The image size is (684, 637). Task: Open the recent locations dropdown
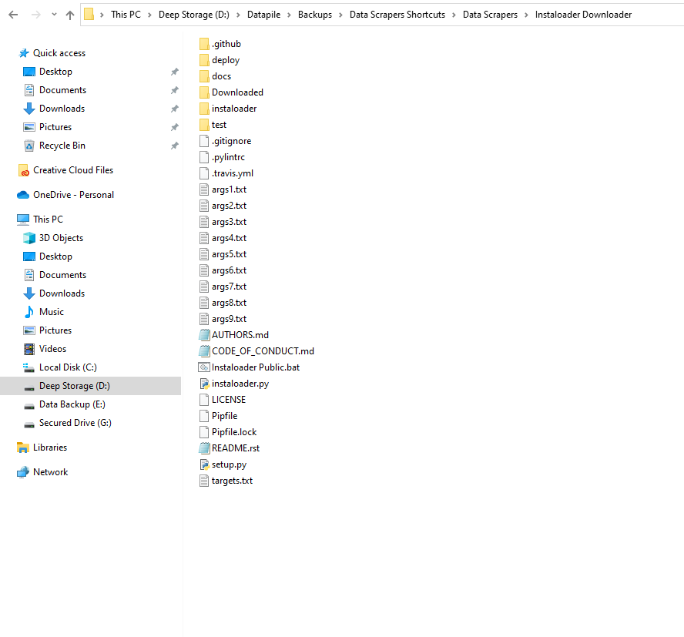point(53,13)
